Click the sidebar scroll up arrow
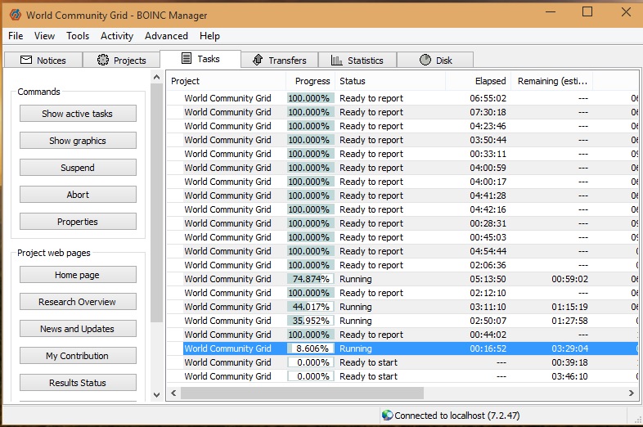The height and width of the screenshot is (427, 643). (156, 77)
